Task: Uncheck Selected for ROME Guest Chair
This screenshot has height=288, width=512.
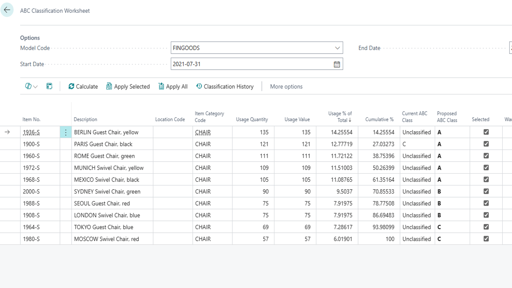Action: 486,156
